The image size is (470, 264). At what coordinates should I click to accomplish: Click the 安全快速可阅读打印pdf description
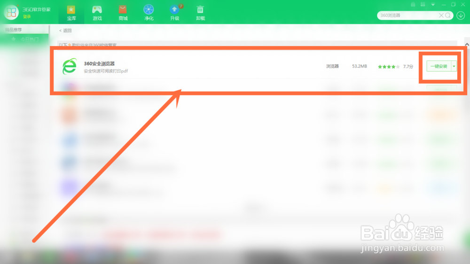click(106, 71)
